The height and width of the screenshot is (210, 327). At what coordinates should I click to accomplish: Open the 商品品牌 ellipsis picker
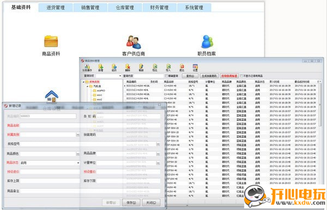(158, 154)
